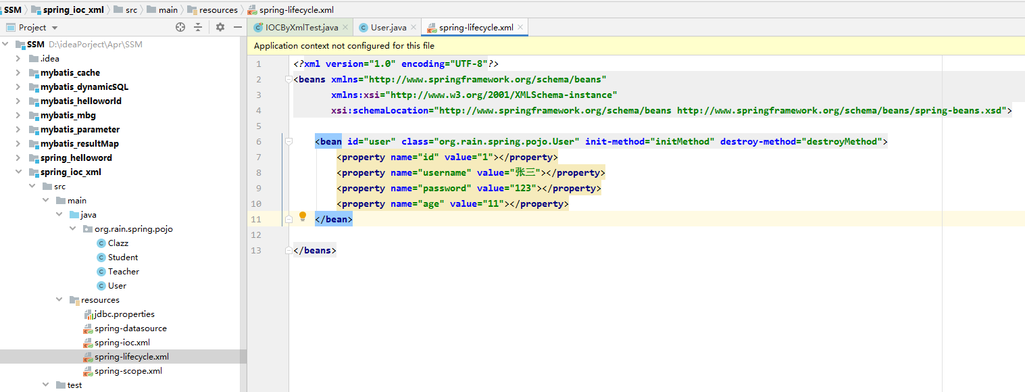
Task: Click the context not configured notification banner
Action: pos(636,46)
